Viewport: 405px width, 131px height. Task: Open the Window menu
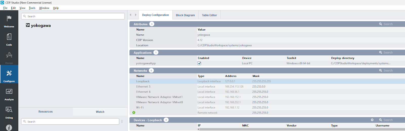(44, 8)
